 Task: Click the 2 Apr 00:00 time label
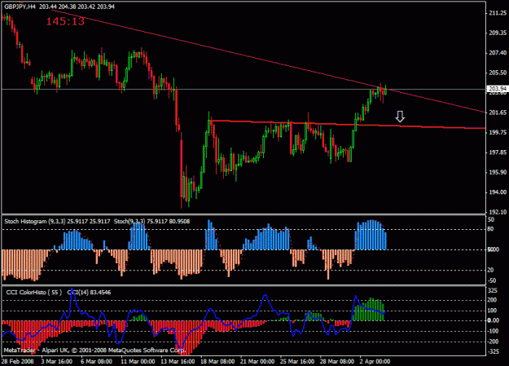(x=375, y=361)
